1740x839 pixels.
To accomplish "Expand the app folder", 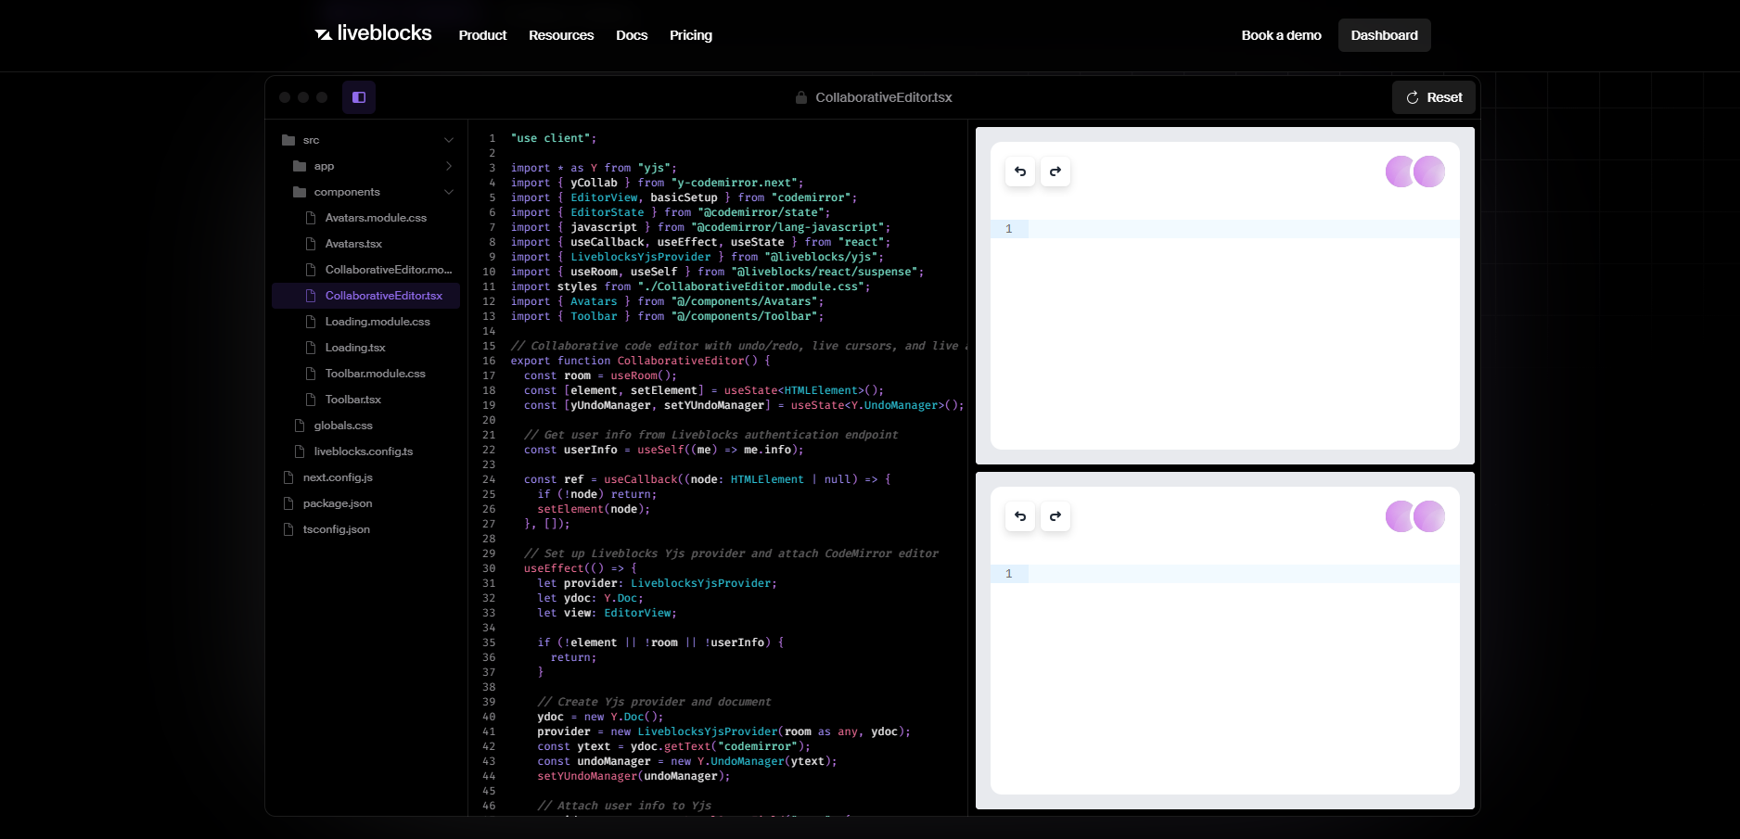I will click(449, 166).
